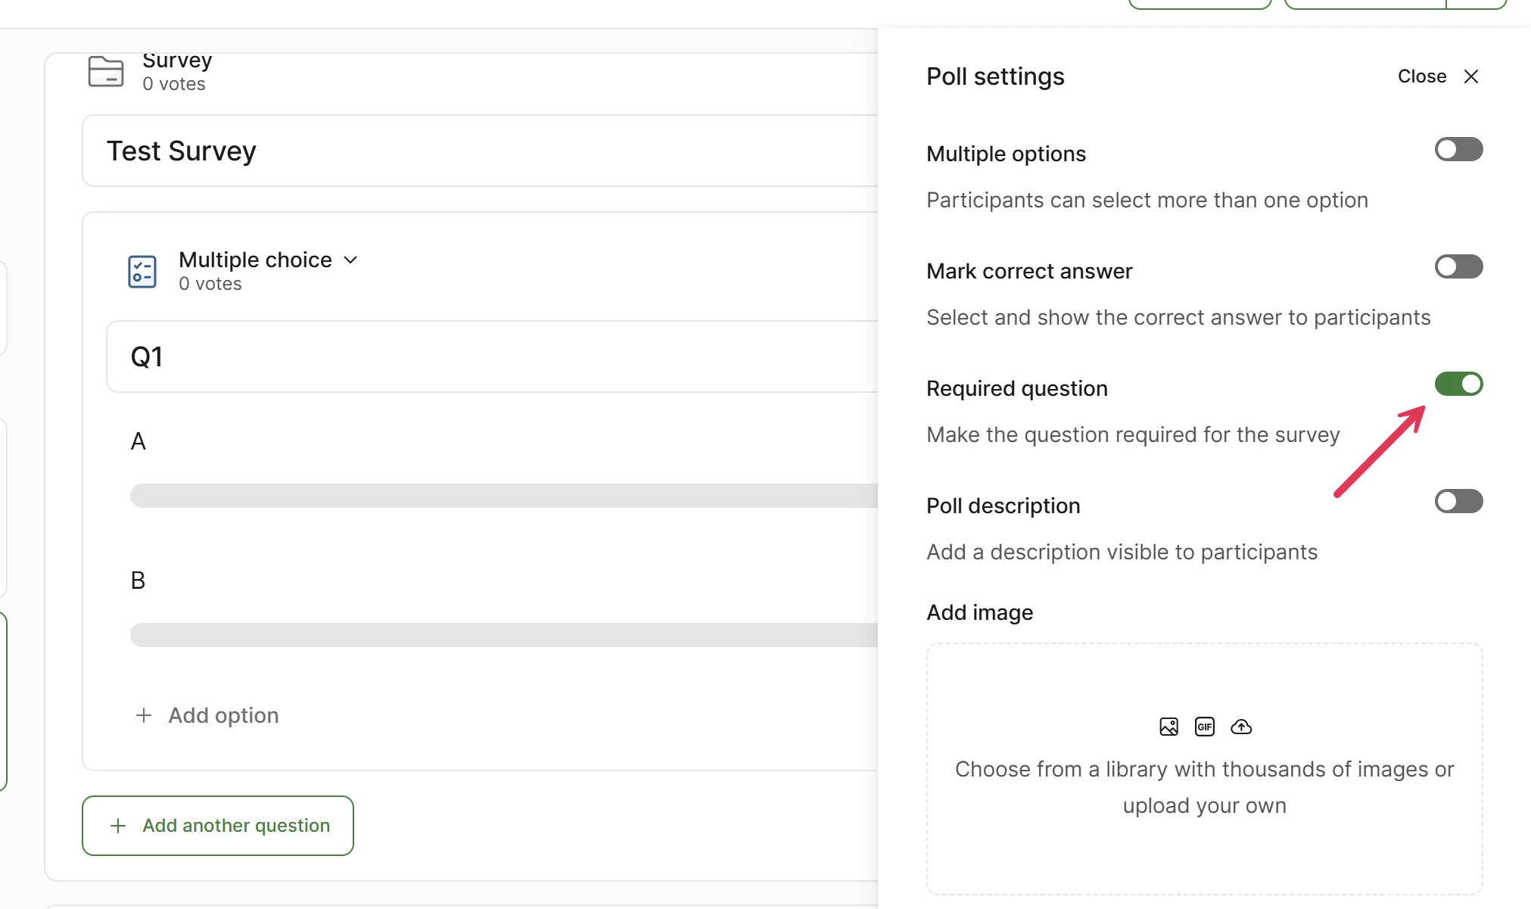Open the Multiple choice type dropdown

coord(256,260)
